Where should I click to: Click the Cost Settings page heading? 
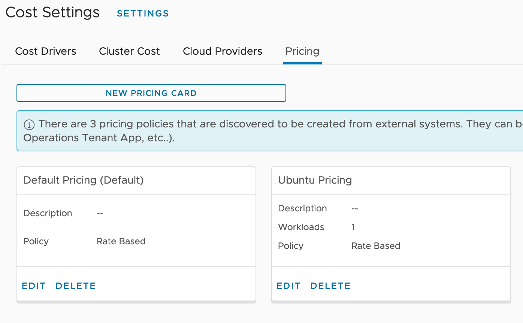click(x=52, y=13)
